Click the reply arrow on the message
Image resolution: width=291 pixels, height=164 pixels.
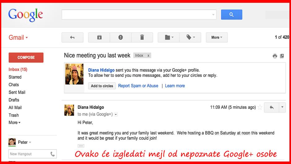271,107
